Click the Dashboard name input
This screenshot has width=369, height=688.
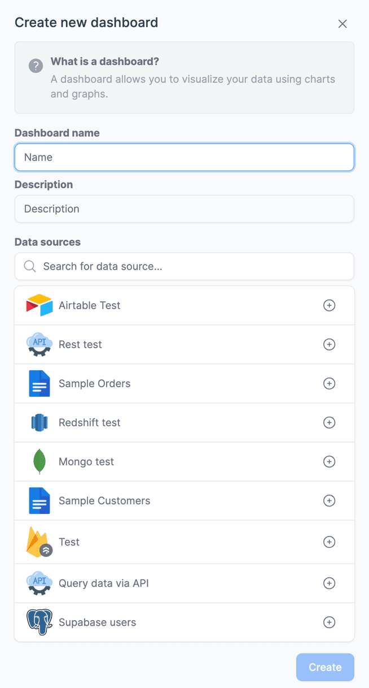(184, 157)
